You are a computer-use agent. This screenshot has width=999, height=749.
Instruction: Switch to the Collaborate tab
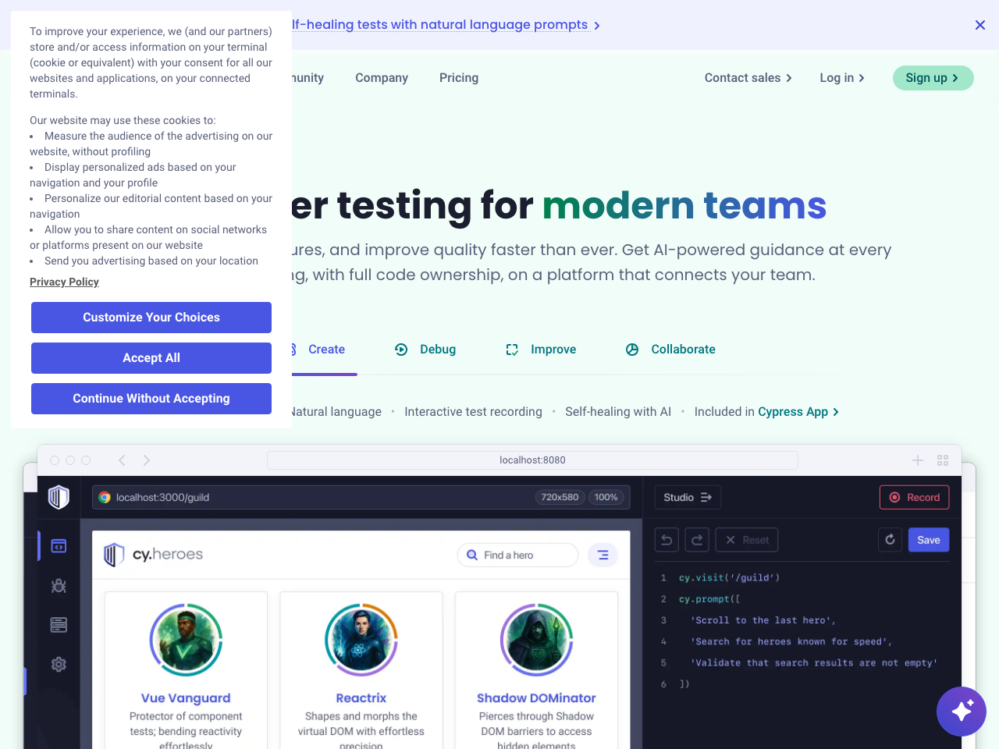click(x=670, y=350)
